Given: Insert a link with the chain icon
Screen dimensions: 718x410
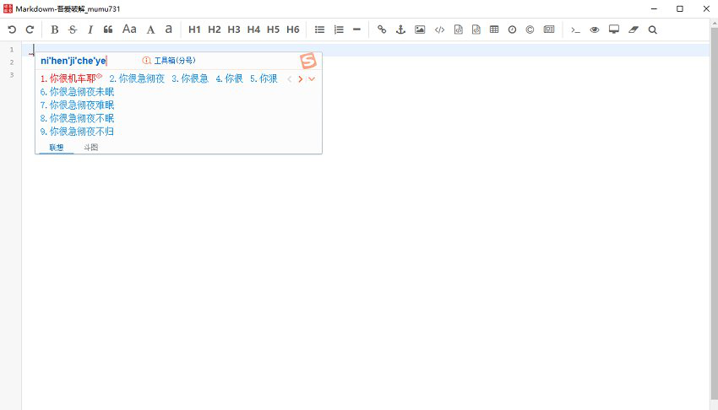Looking at the screenshot, I should (x=382, y=30).
